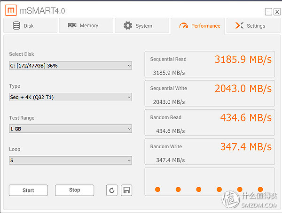This screenshot has height=213, width=282.
Task: Switch to the Memory tab
Action: [x=86, y=25]
